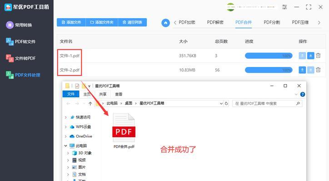Image resolution: width=329 pixels, height=181 pixels.
Task: Open the quick access toolbar dropdown arrow
Action: point(89,86)
